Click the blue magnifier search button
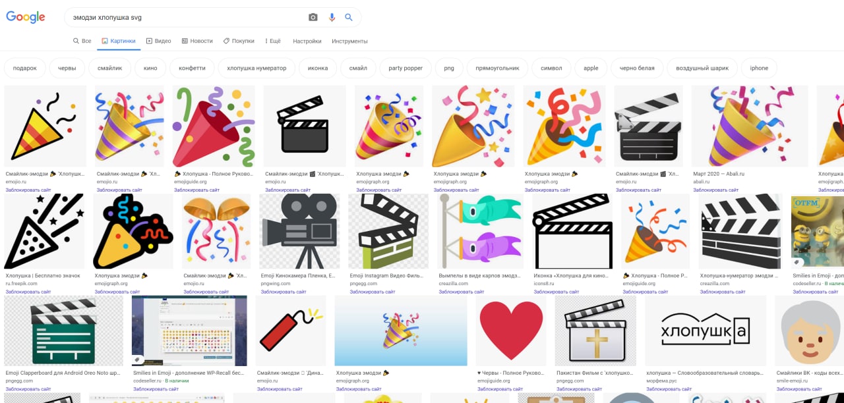844x403 pixels. (x=349, y=17)
